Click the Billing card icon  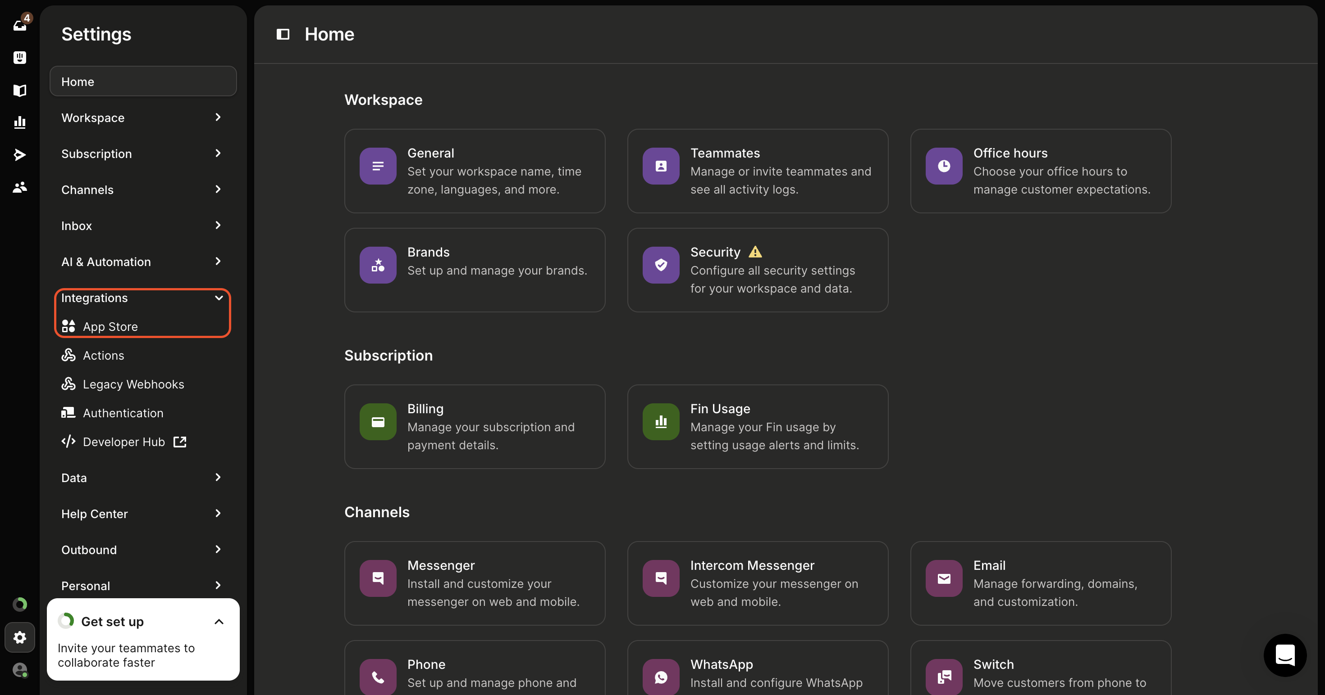click(378, 422)
